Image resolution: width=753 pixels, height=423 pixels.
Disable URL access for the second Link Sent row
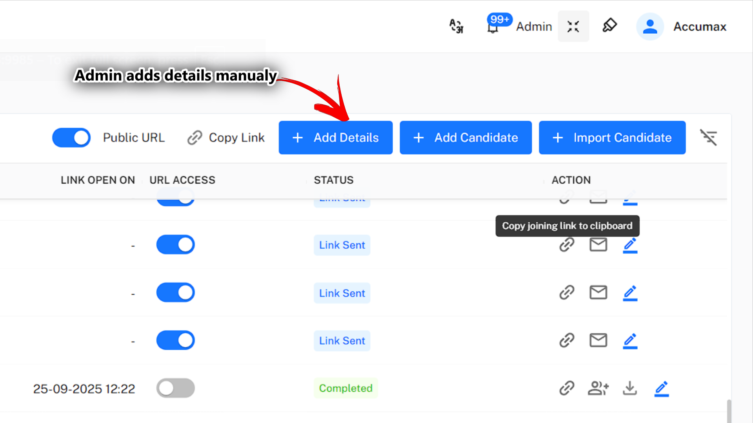pyautogui.click(x=175, y=244)
